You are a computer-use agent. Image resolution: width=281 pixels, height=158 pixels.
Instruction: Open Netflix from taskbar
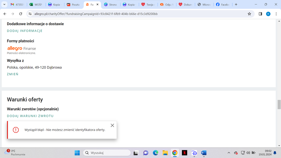click(x=185, y=153)
